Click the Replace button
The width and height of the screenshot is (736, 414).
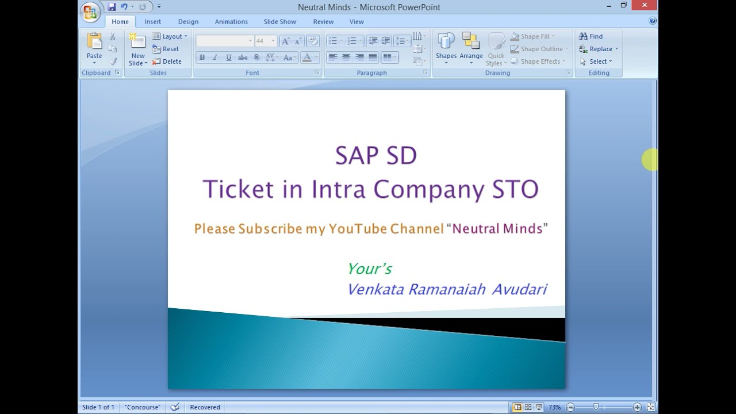click(x=599, y=49)
